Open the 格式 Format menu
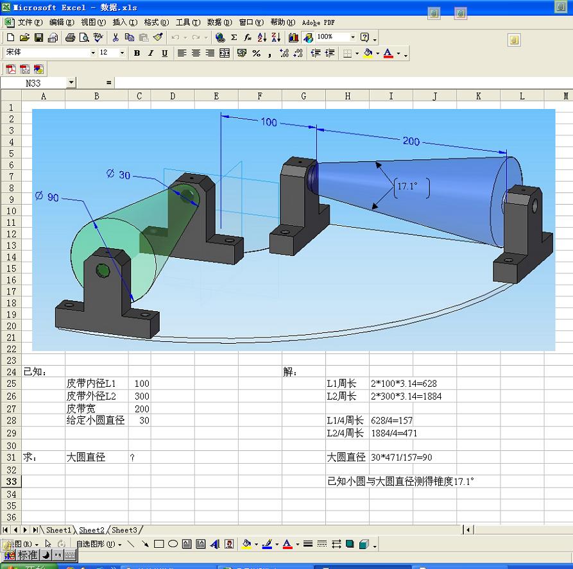This screenshot has width=573, height=569. (157, 22)
